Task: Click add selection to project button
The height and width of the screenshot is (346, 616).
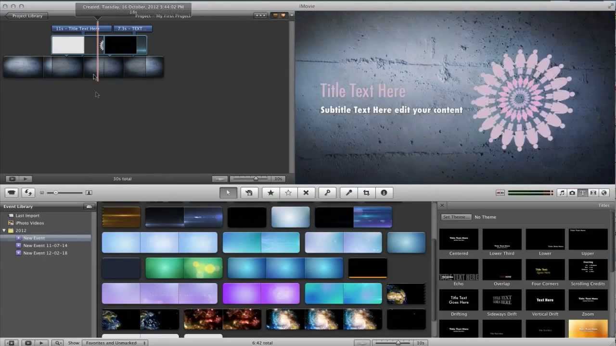Action: tap(249, 193)
